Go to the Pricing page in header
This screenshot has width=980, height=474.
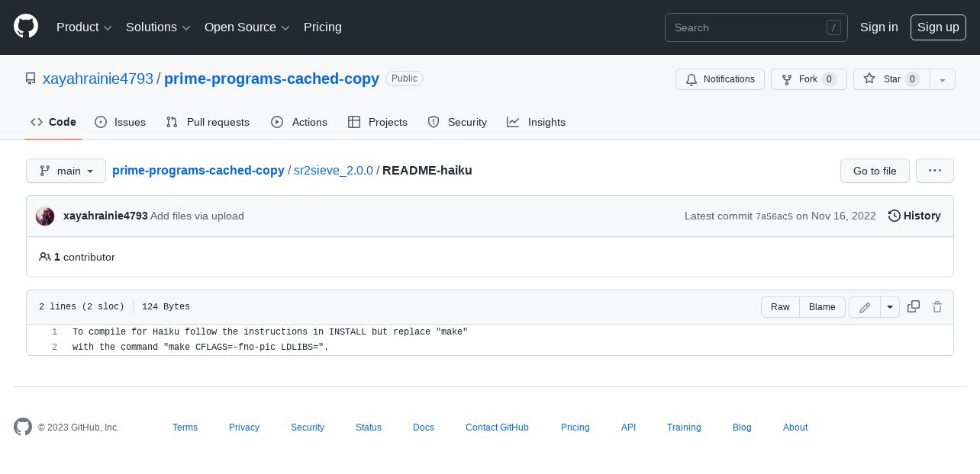point(323,27)
